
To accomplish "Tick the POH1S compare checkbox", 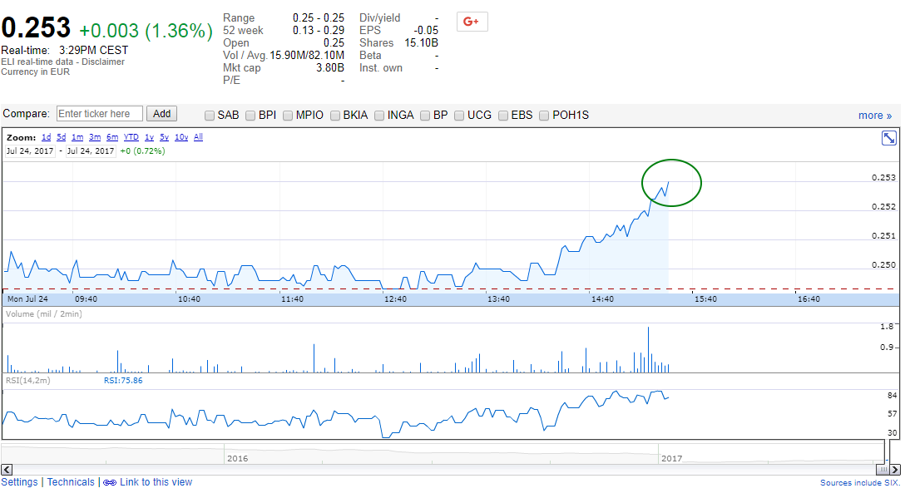I will (x=544, y=116).
